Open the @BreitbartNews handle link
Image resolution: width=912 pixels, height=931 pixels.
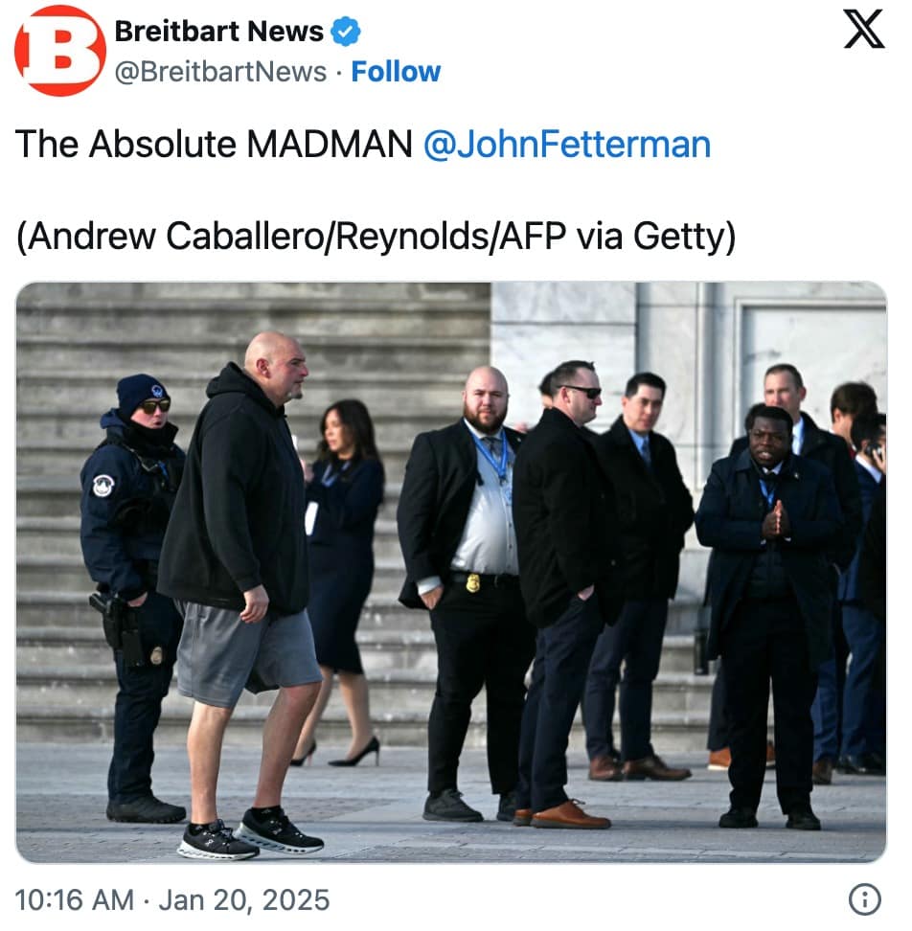point(220,72)
